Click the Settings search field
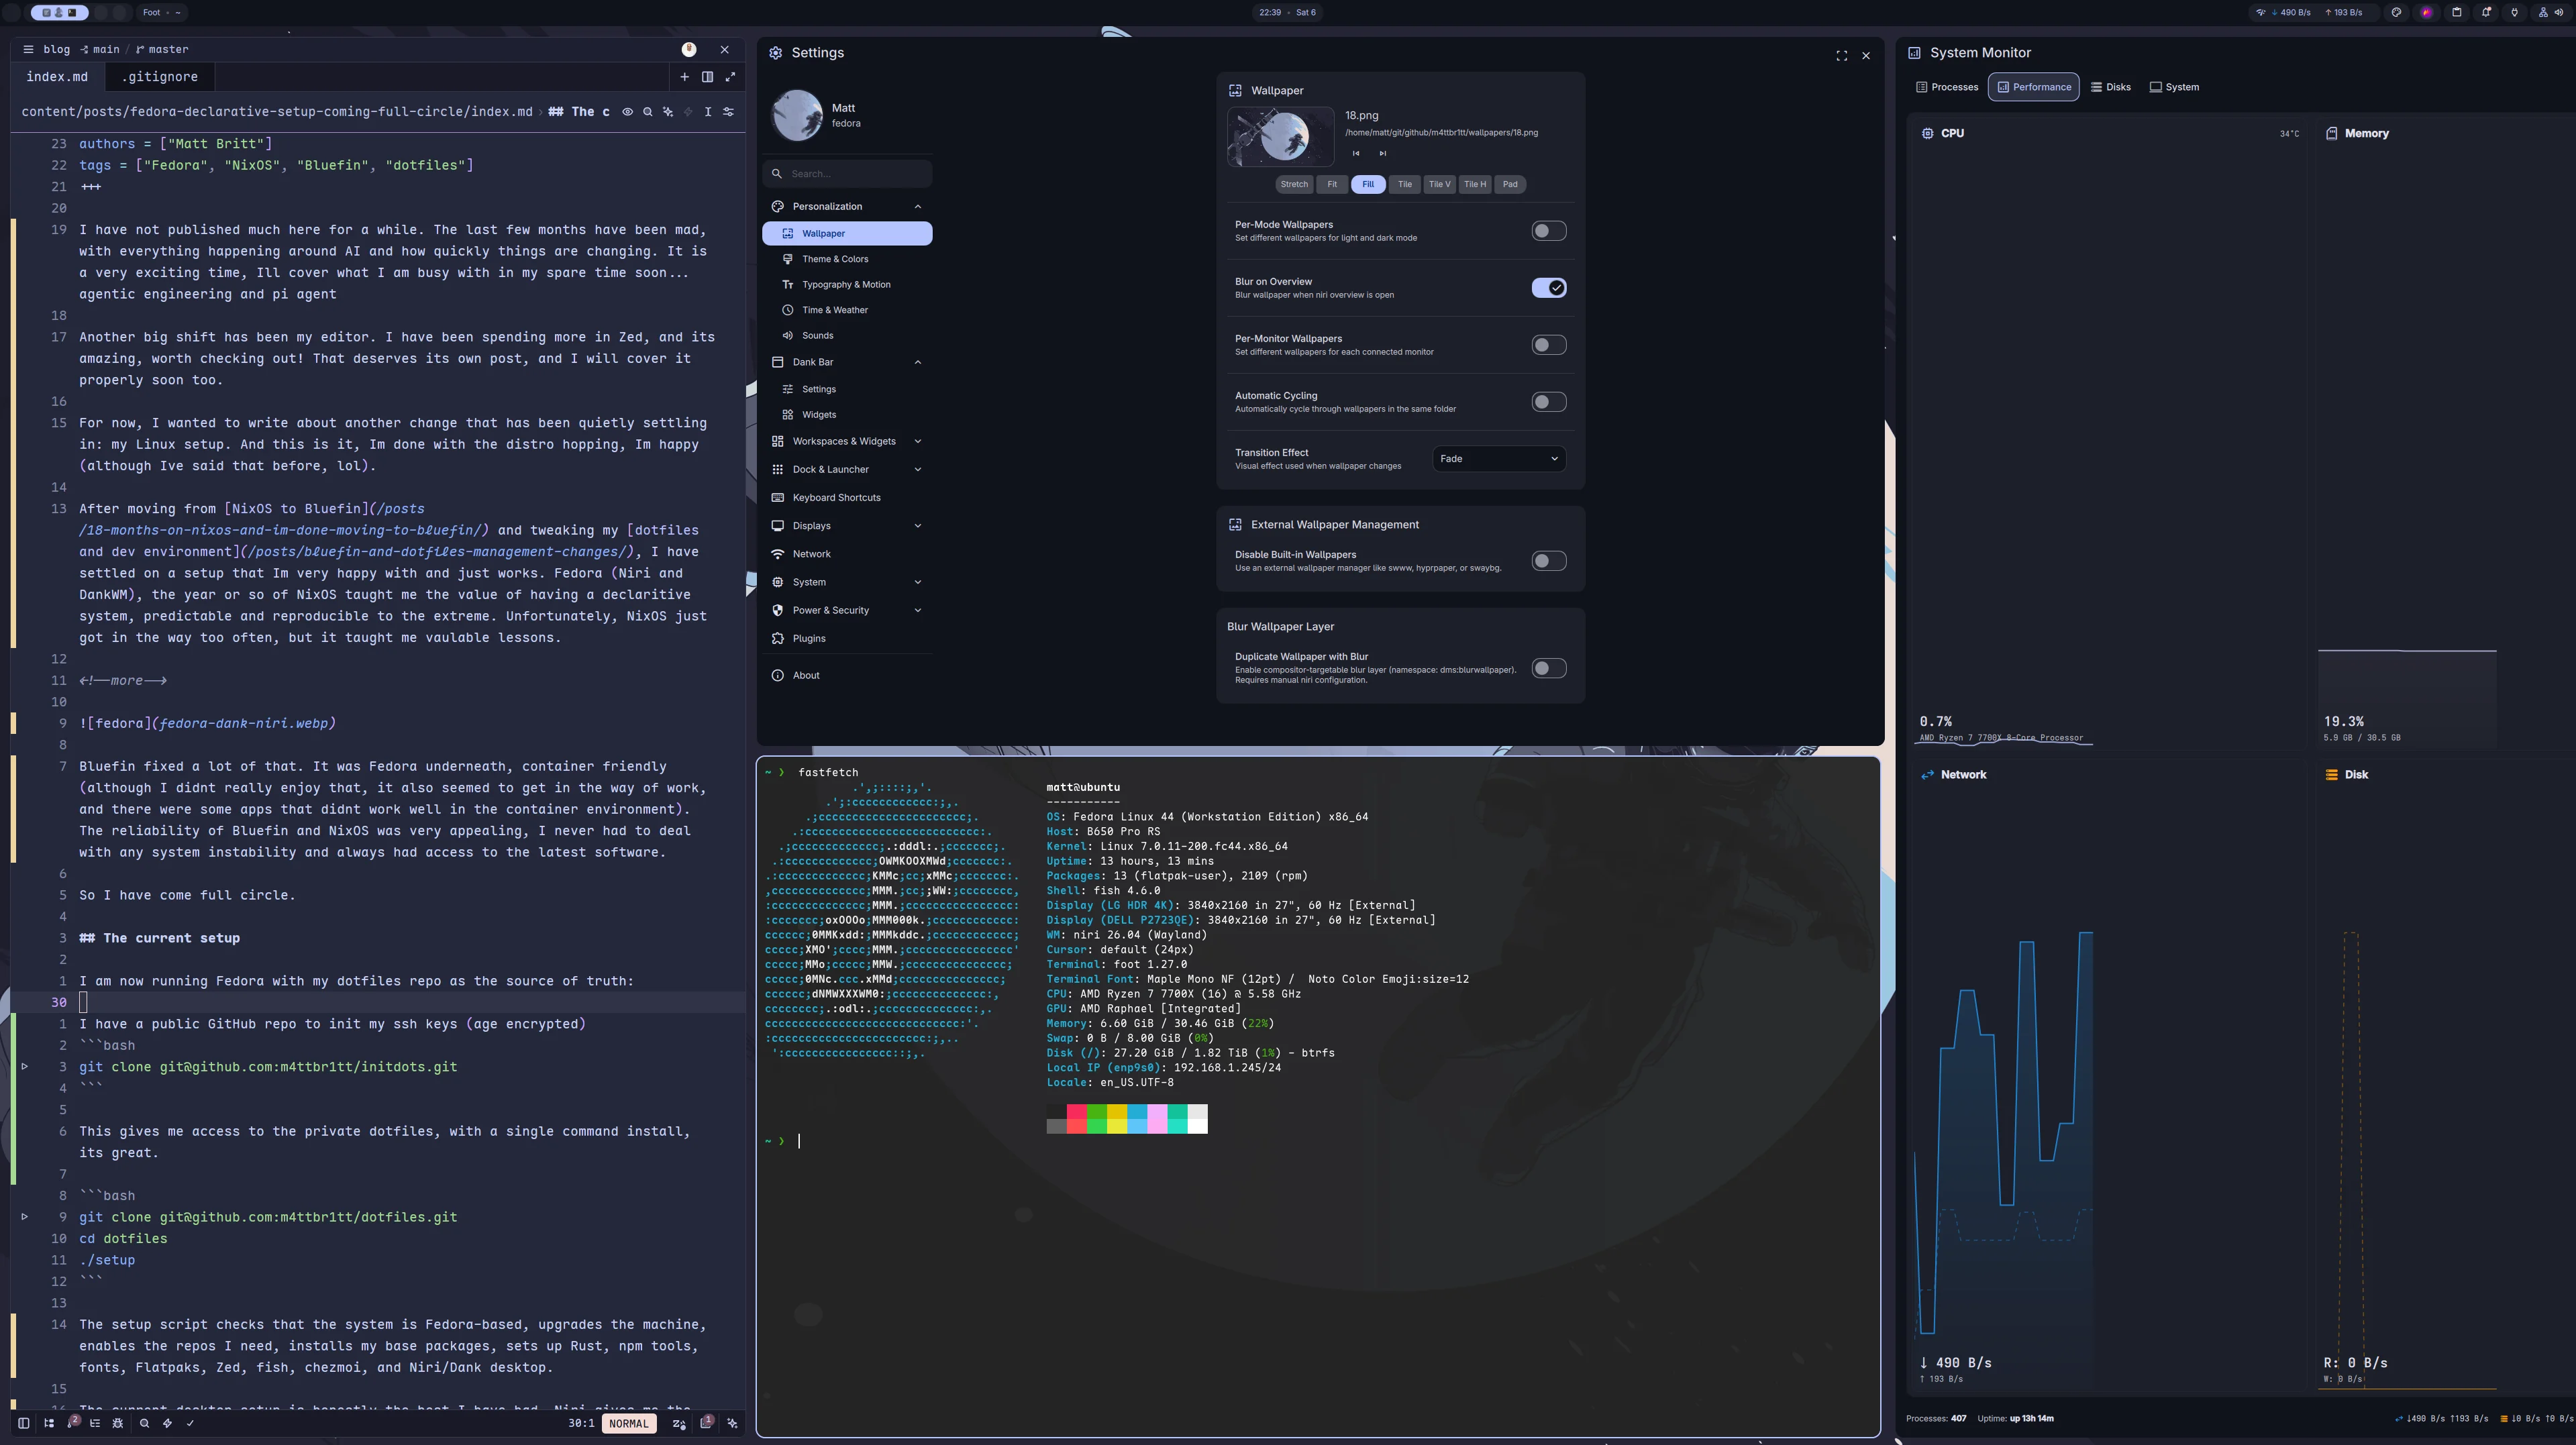This screenshot has height=1445, width=2576. point(848,174)
